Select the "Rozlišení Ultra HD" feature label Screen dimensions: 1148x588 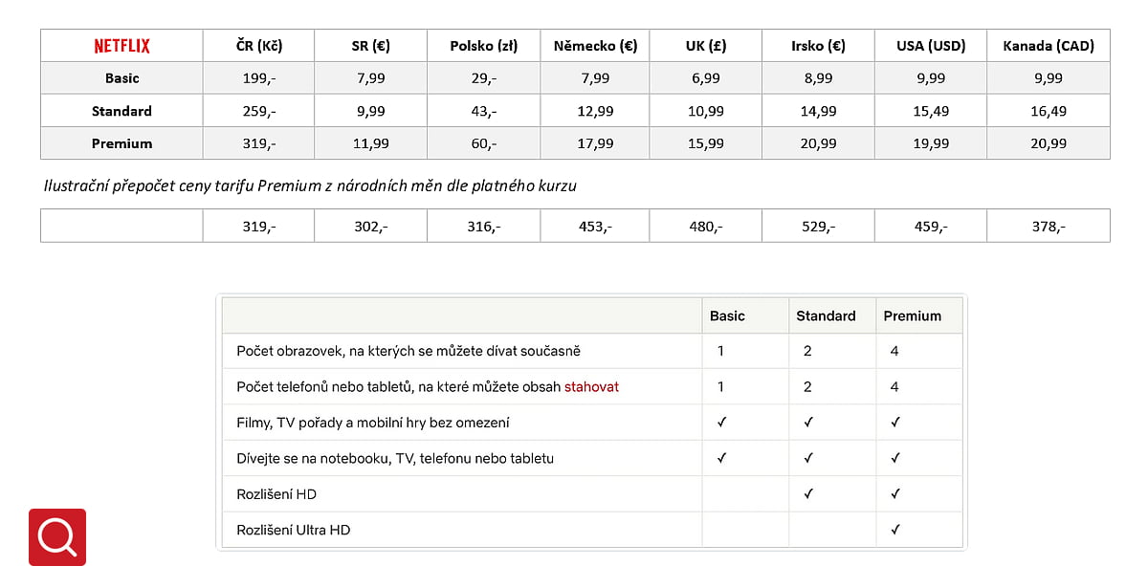[x=293, y=529]
